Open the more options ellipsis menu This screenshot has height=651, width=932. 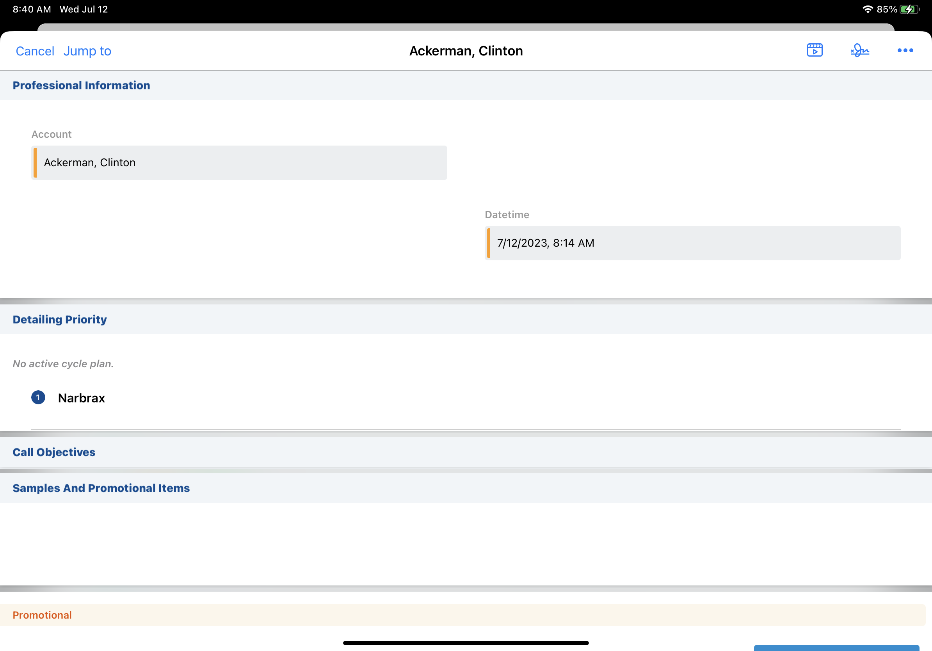click(x=905, y=50)
